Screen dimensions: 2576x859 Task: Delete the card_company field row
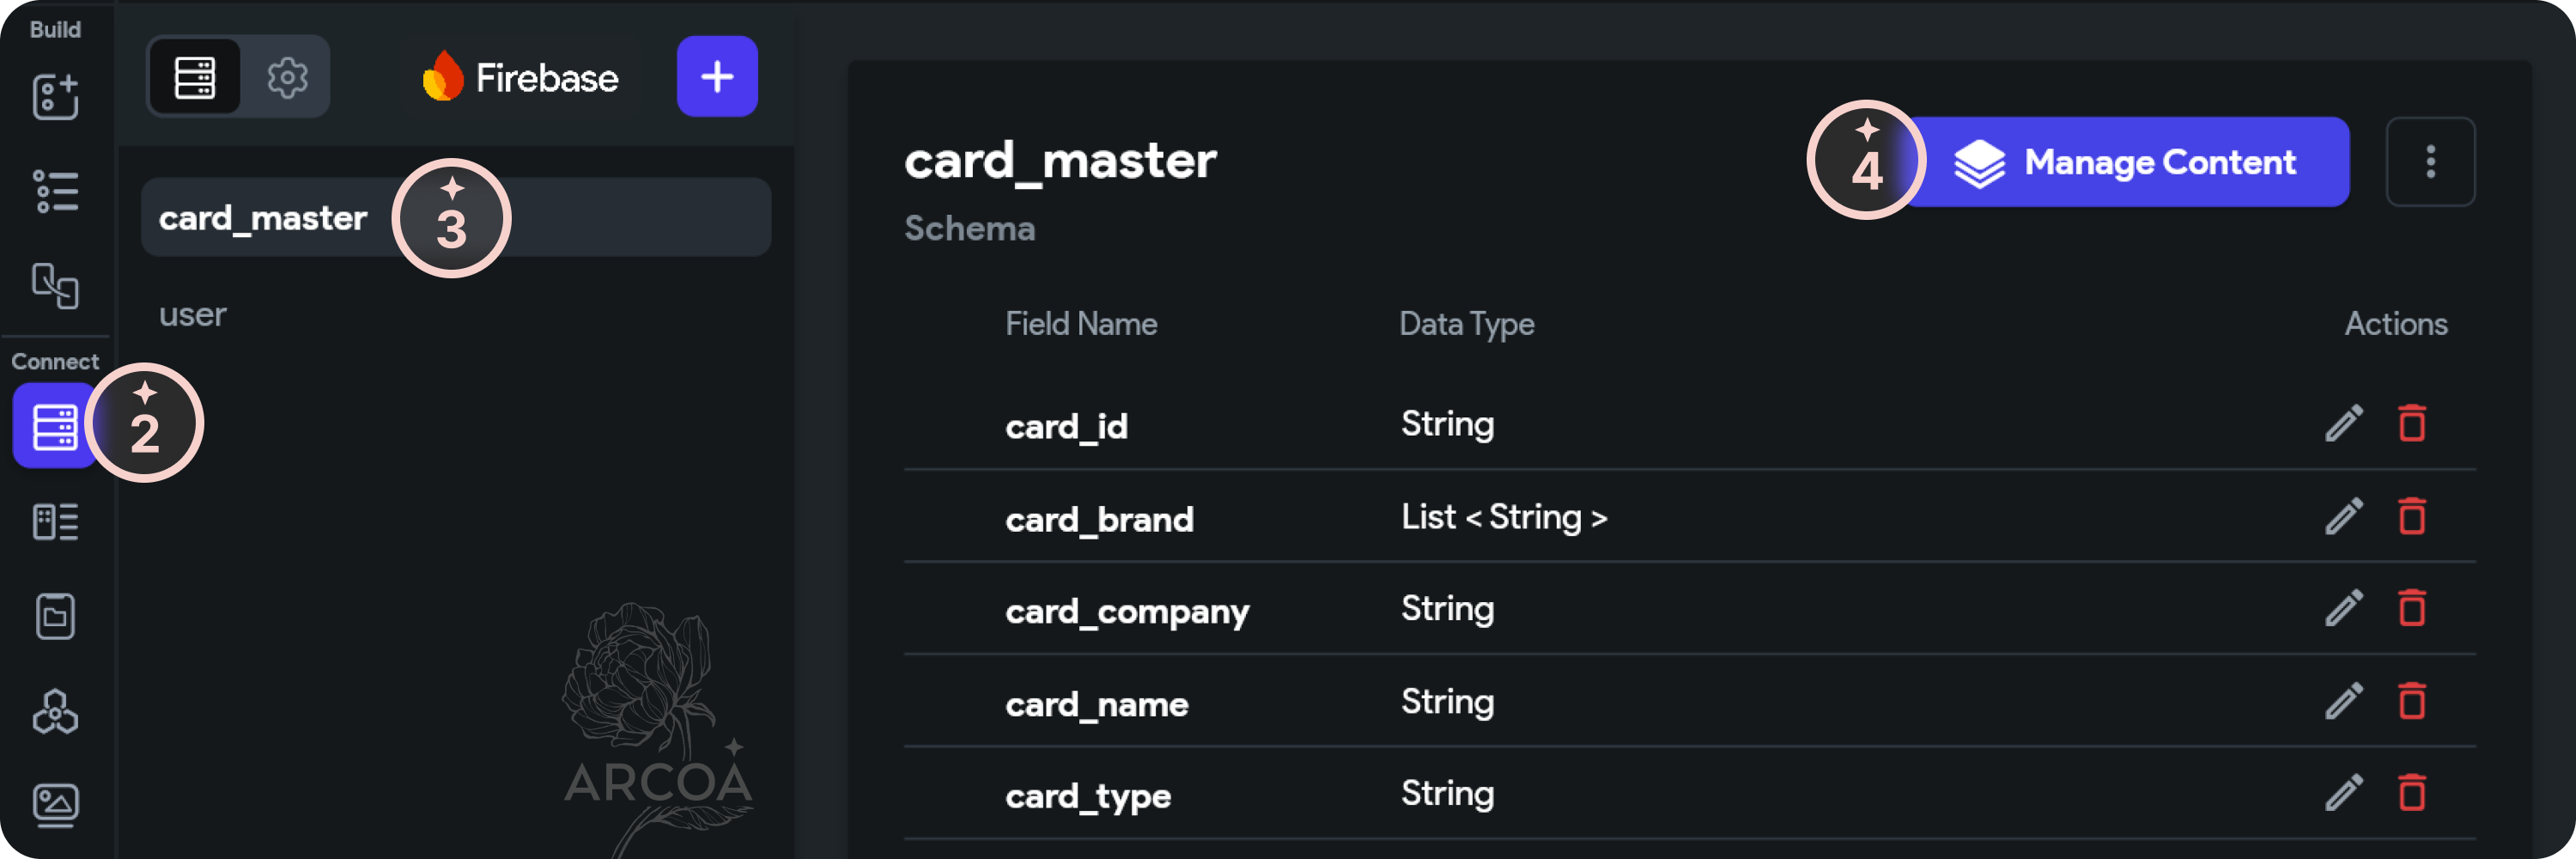pos(2412,609)
